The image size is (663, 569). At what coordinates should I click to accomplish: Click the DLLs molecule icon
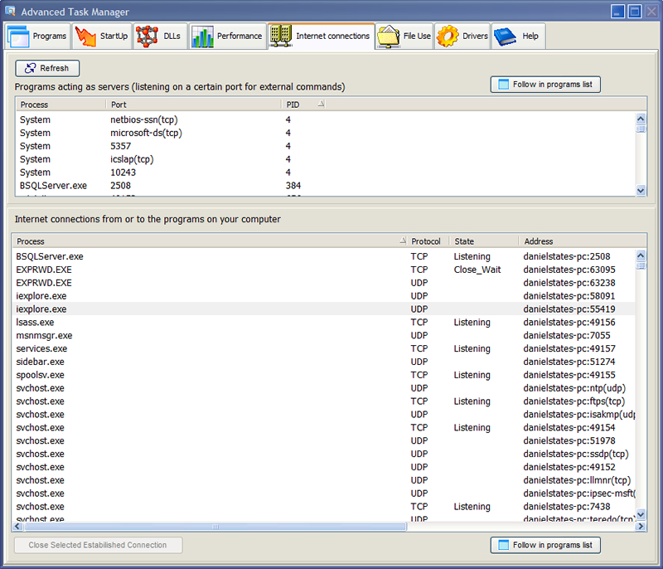pos(148,36)
